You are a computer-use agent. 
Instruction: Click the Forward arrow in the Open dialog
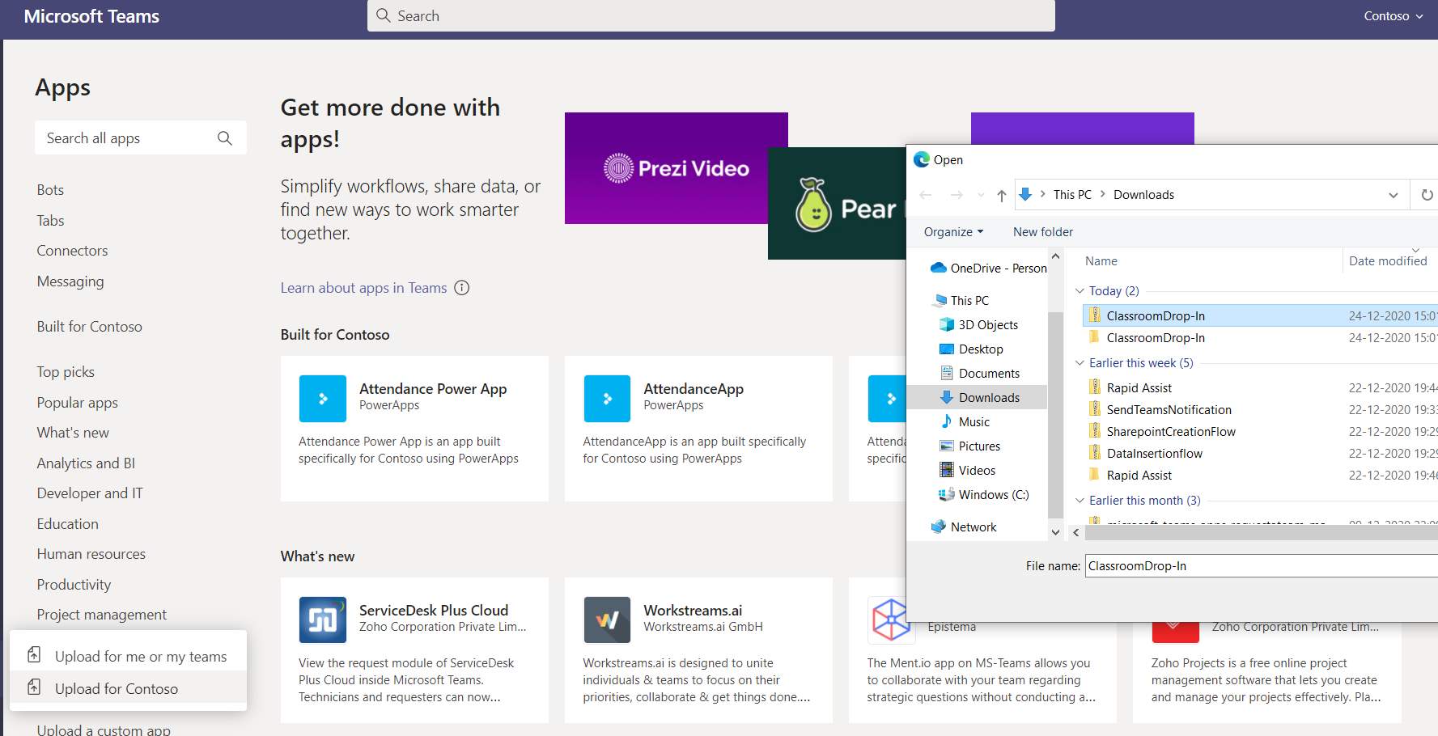956,195
